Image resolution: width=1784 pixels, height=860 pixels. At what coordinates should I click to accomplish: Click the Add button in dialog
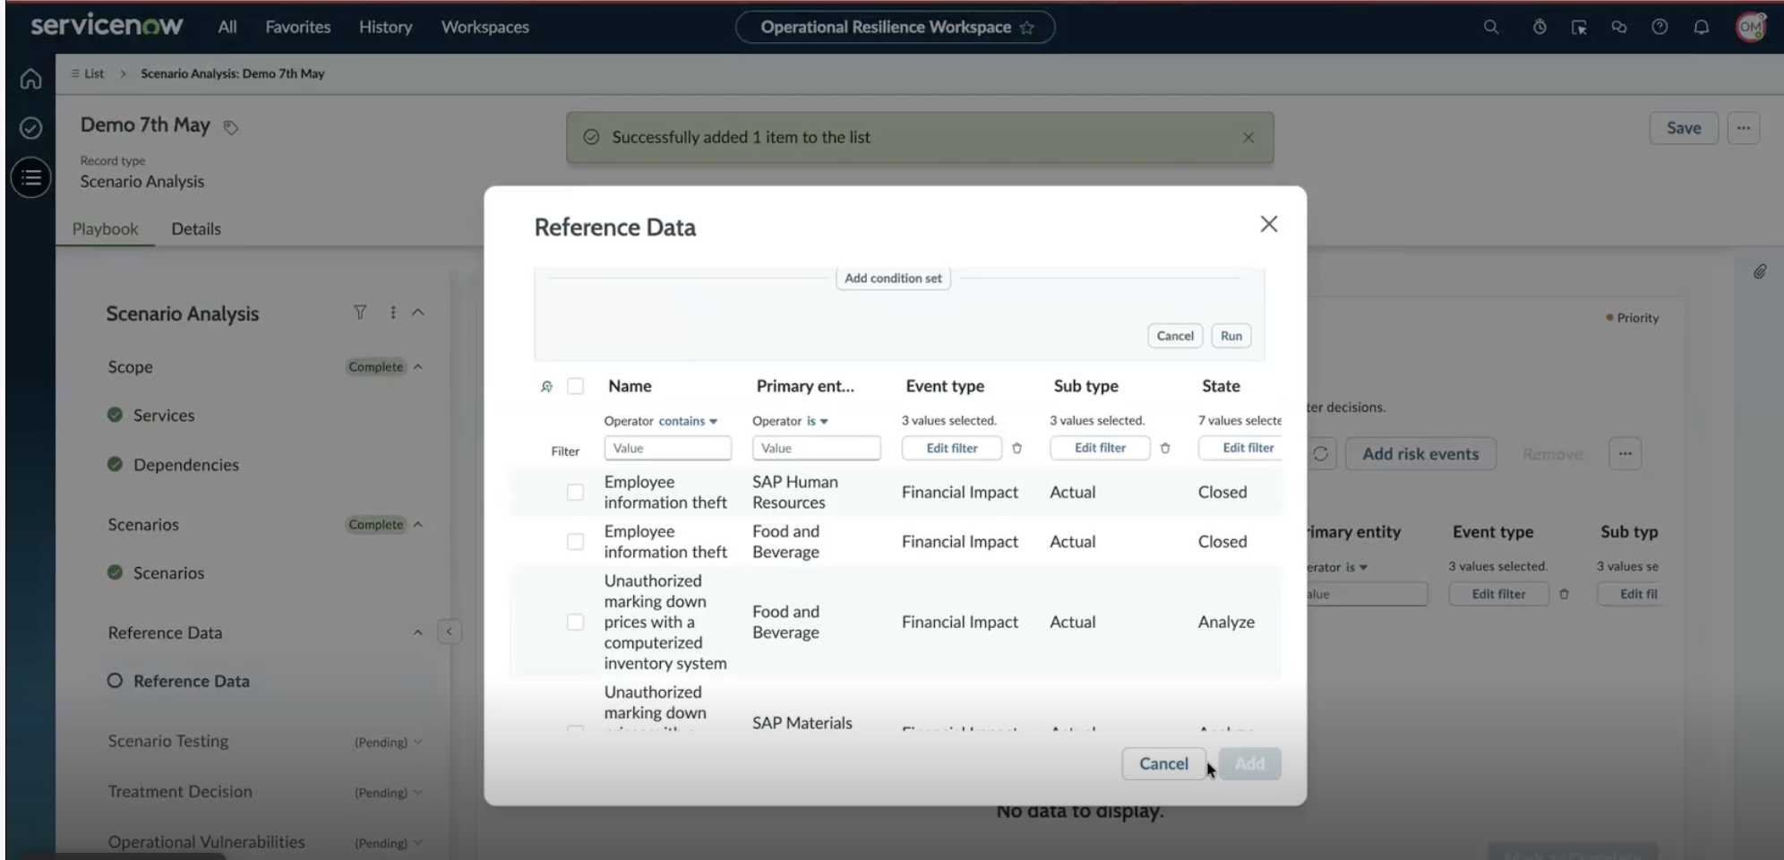tap(1249, 763)
